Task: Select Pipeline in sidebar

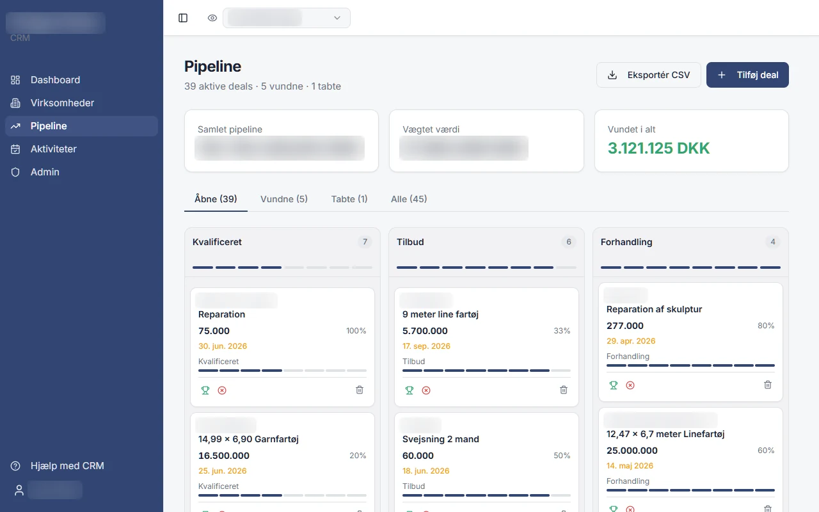Action: click(81, 126)
